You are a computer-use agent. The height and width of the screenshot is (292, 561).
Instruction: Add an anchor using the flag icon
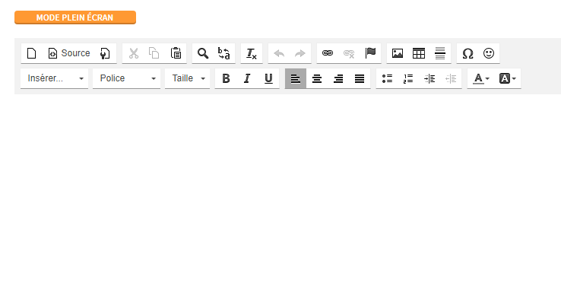pos(370,53)
